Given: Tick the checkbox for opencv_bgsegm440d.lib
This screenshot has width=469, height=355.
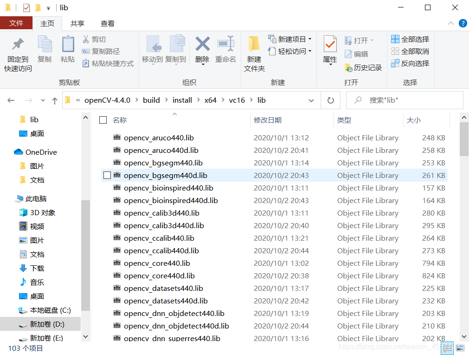Looking at the screenshot, I should click(x=107, y=175).
